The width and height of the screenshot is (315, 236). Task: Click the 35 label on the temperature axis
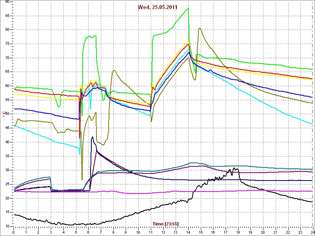(x=7, y=156)
